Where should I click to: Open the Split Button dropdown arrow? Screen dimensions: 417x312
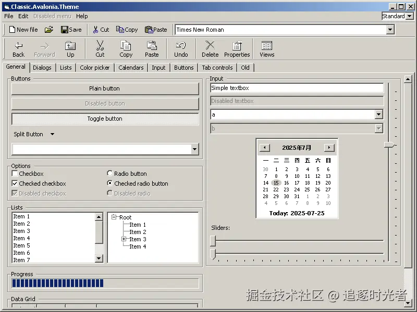coord(53,134)
